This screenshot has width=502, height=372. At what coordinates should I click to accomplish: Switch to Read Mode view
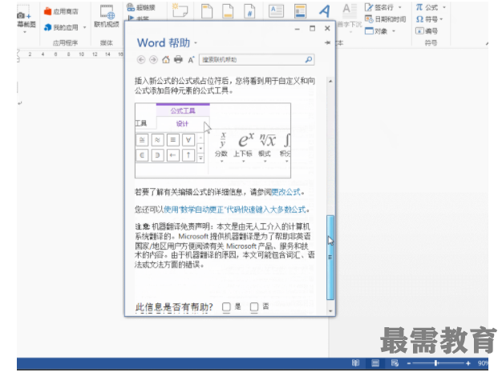[x=355, y=363]
